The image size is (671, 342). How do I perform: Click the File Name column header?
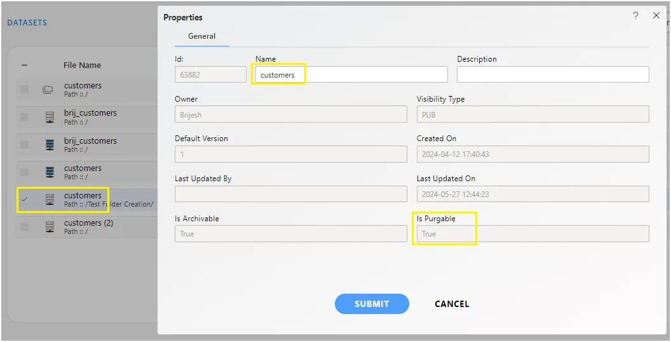click(x=82, y=65)
